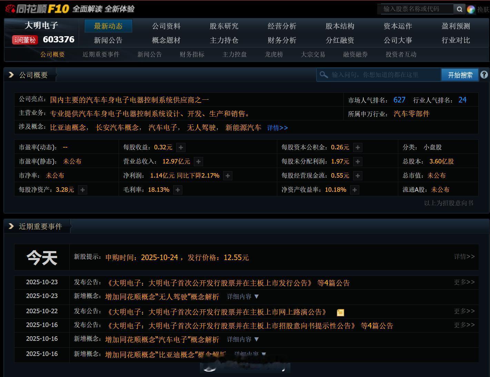Screen dimensions: 490x377
Task: Expand the plus icon next to 每股资本公积金
Action: click(x=358, y=148)
